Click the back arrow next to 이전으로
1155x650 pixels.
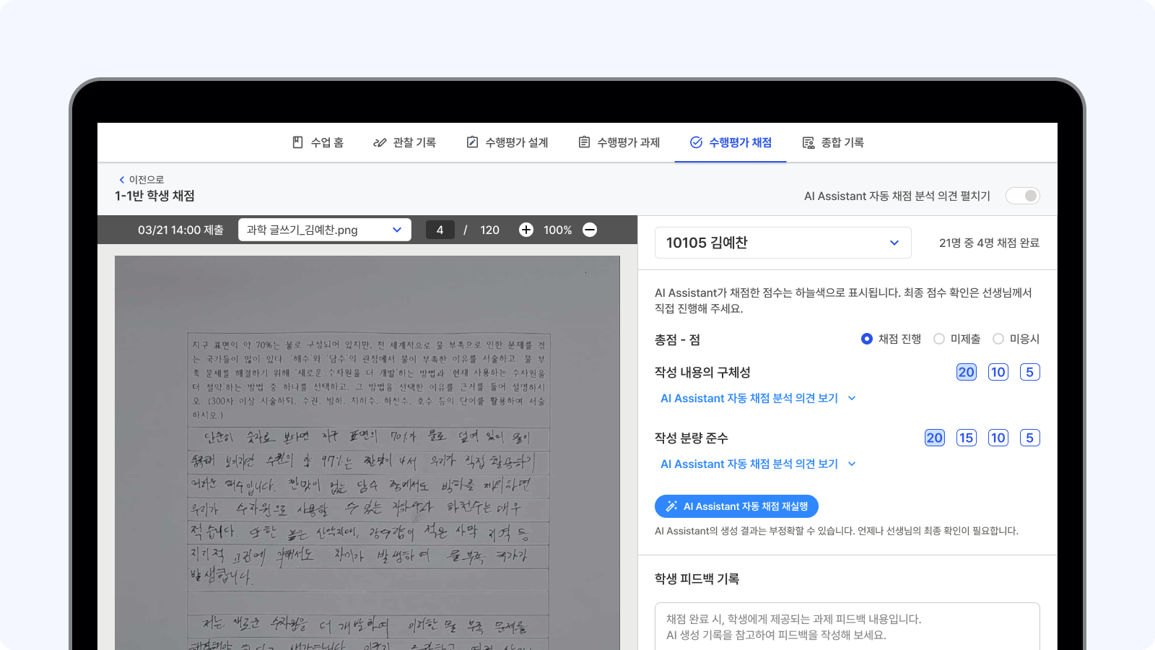(x=121, y=180)
